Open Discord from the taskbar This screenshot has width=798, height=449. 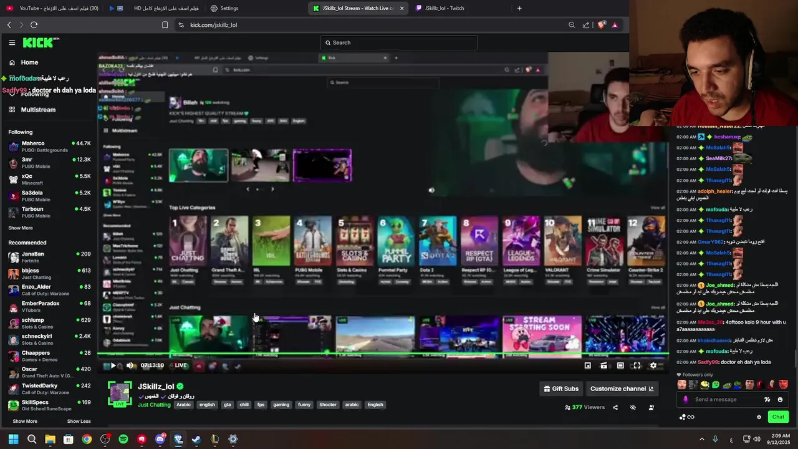160,439
